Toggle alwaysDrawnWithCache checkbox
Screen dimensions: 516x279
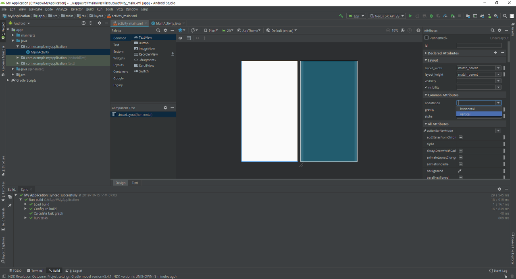461,151
